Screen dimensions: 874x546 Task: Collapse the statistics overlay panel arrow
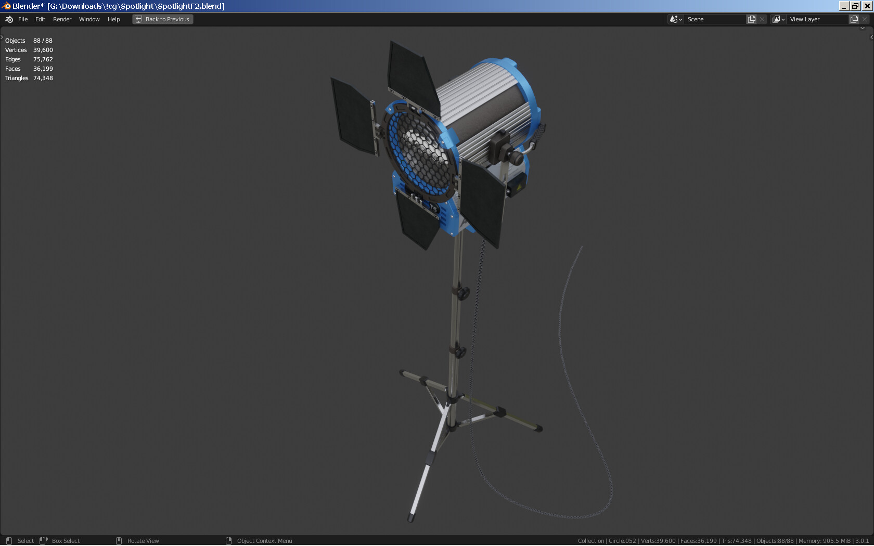click(x=2, y=36)
